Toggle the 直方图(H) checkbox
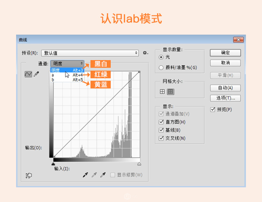 (x=161, y=122)
